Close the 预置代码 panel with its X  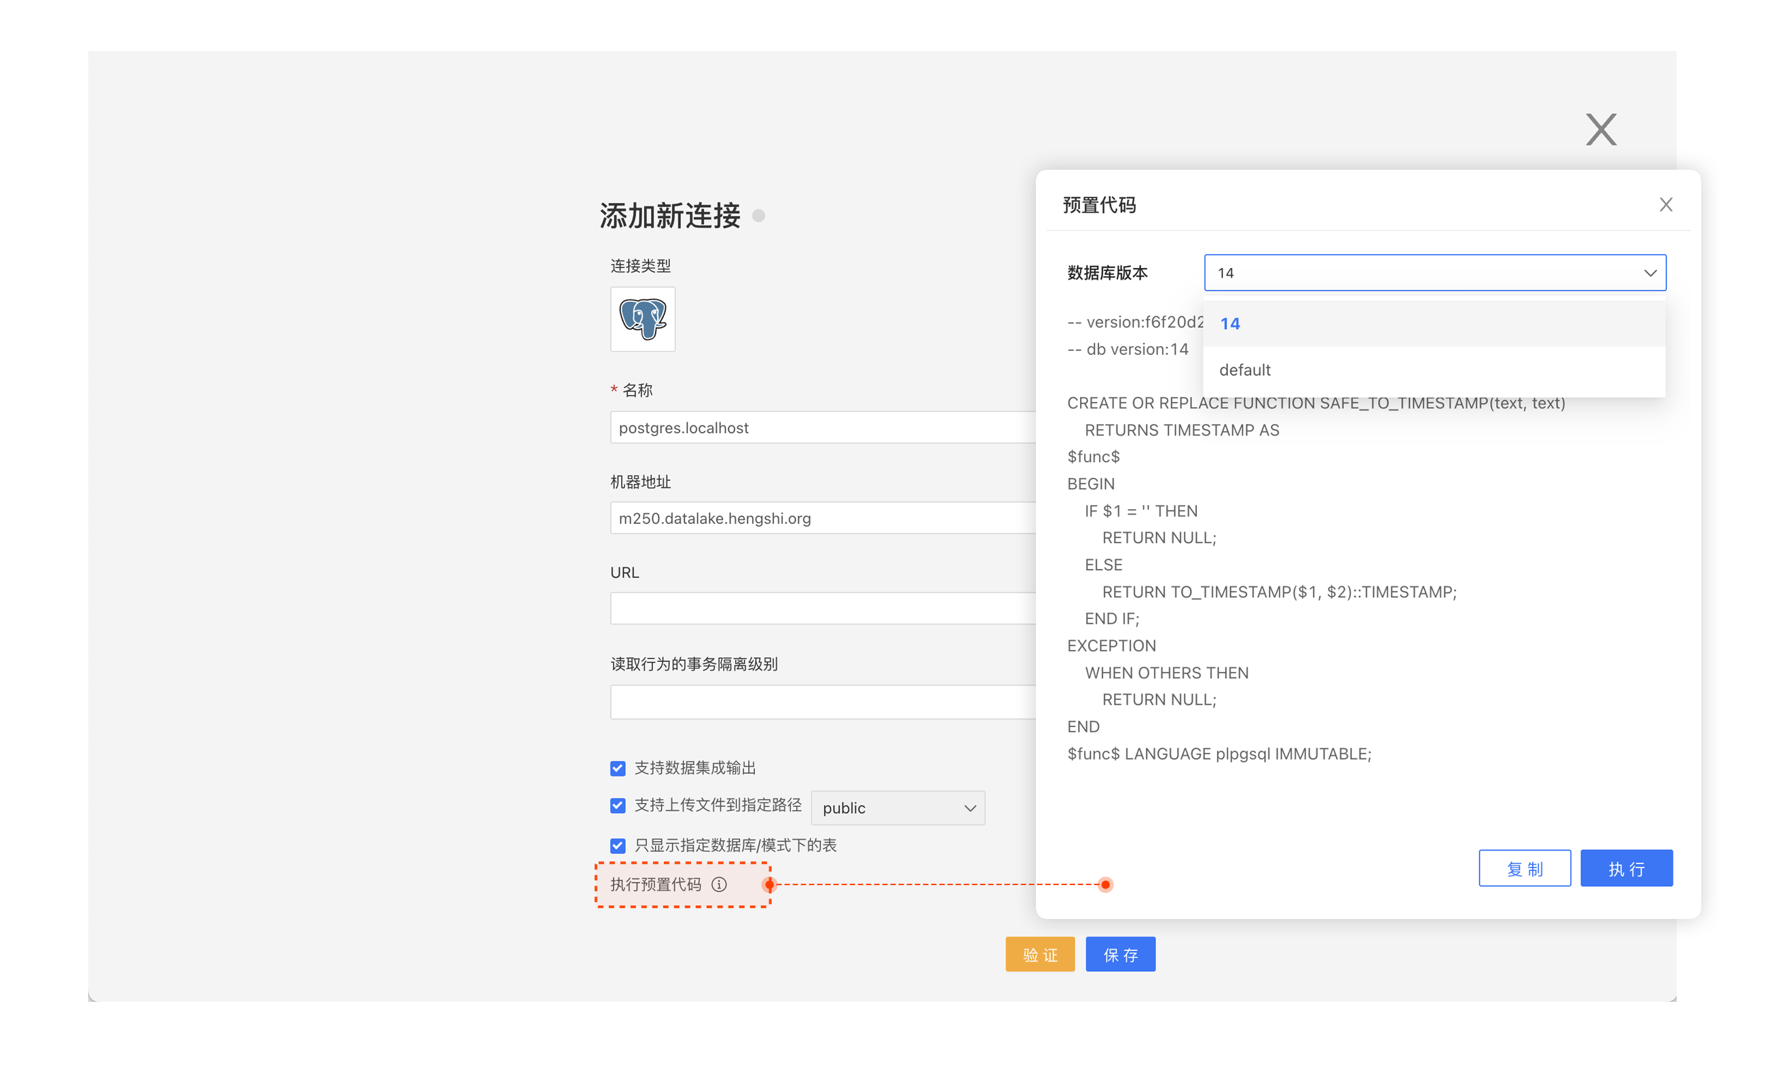(x=1665, y=205)
